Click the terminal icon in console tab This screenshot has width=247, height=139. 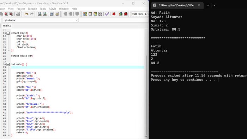(x=155, y=5)
